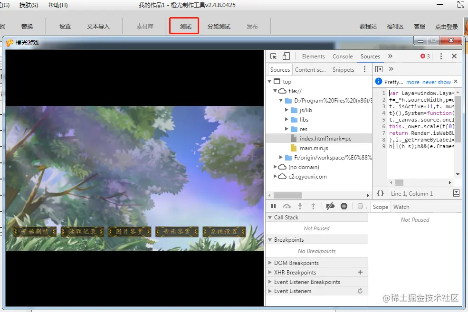The height and width of the screenshot is (312, 468).
Task: Click 点击登录 link
Action: pos(446,27)
